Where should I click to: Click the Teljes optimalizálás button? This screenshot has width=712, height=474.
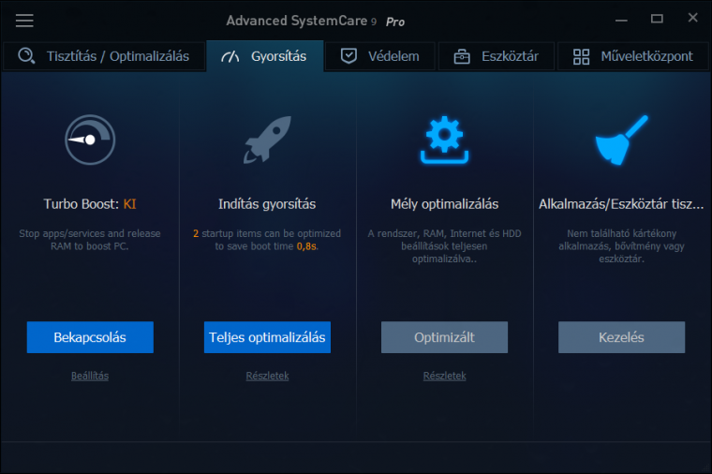coord(267,337)
